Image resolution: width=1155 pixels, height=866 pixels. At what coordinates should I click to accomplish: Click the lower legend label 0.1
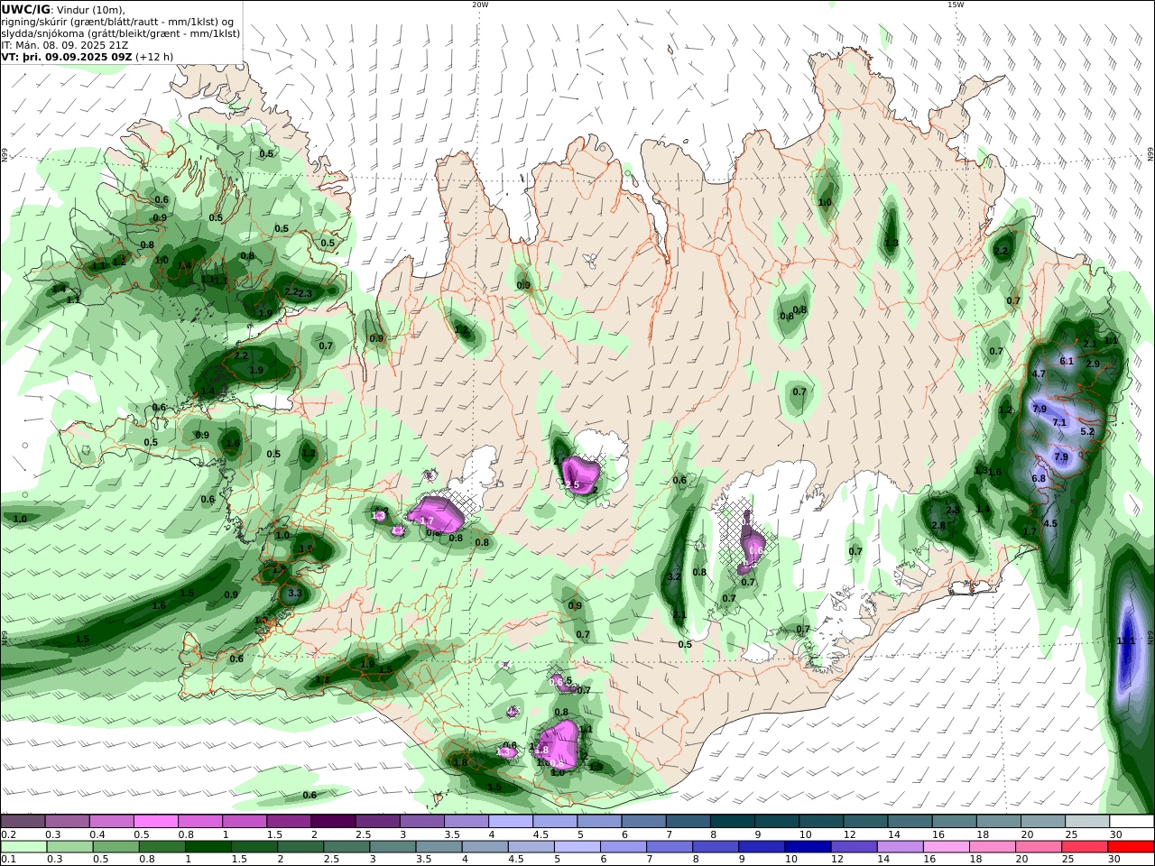pyautogui.click(x=7, y=859)
